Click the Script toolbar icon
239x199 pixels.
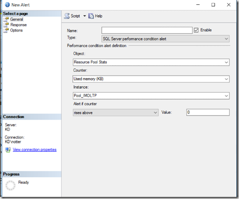tap(67, 16)
